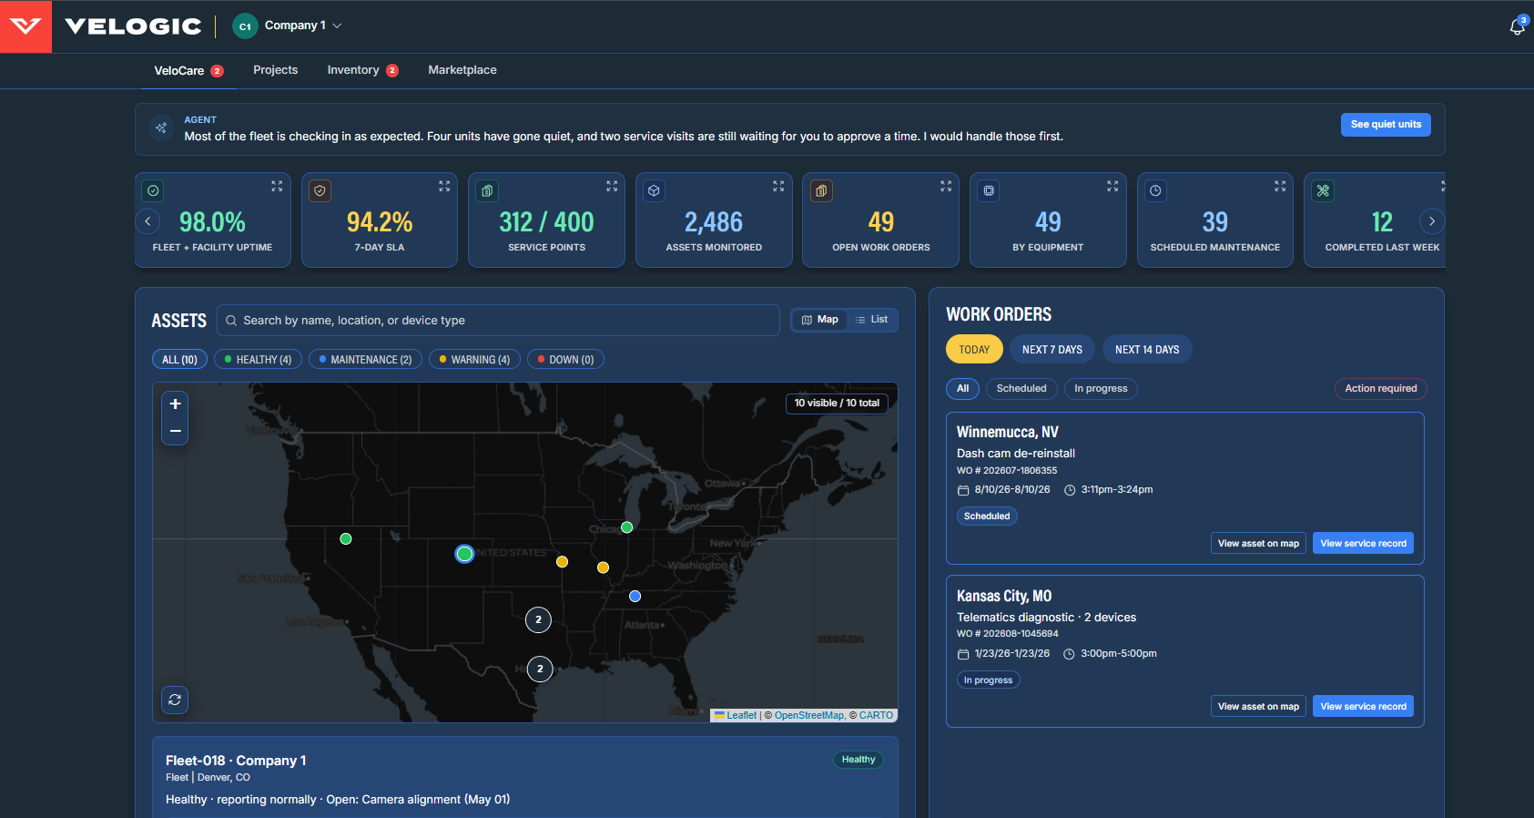
Task: Expand the Open Work Orders card
Action: click(946, 186)
